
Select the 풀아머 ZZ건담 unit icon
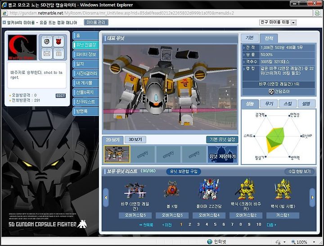[x=209, y=190]
